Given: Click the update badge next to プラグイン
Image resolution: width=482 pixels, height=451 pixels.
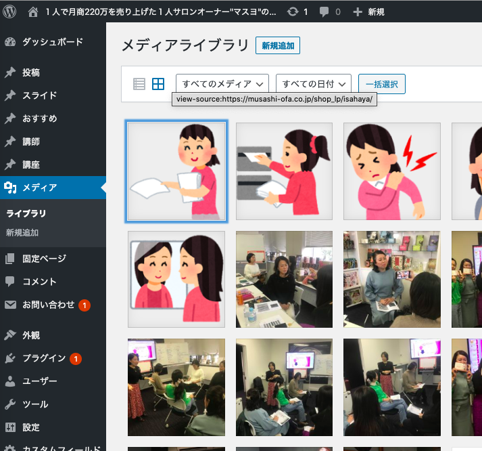Looking at the screenshot, I should [76, 359].
